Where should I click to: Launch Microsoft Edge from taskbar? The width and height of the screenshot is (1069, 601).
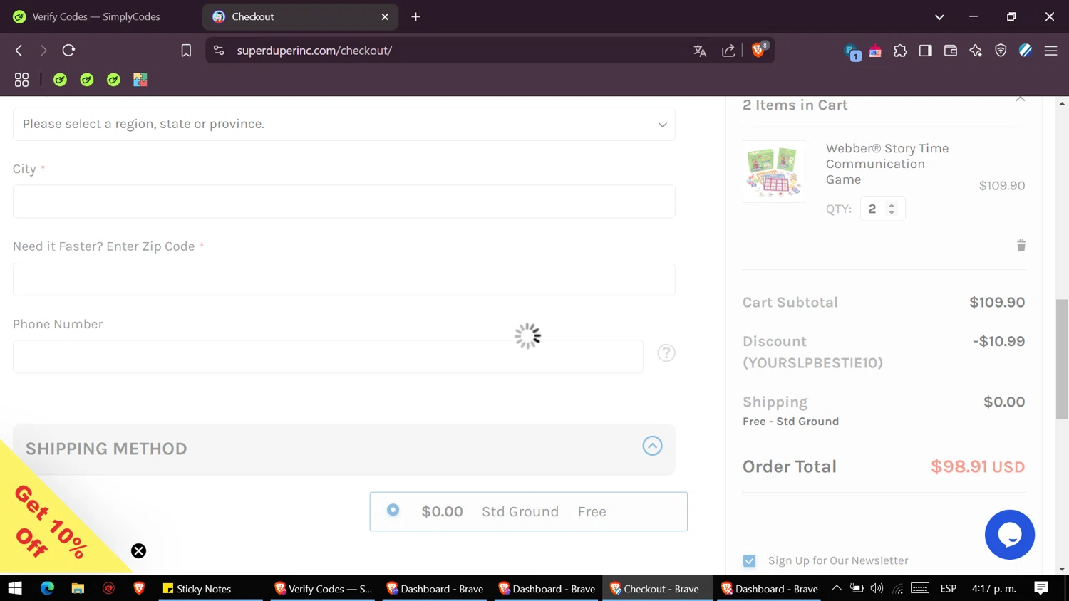47,589
